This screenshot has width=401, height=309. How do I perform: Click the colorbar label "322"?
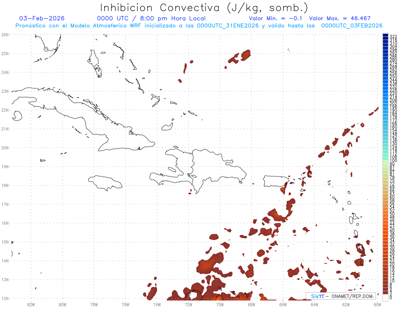click(x=393, y=36)
